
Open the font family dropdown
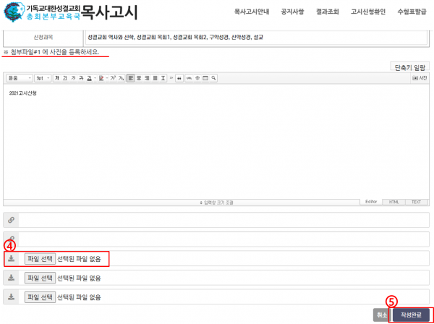tap(20, 78)
